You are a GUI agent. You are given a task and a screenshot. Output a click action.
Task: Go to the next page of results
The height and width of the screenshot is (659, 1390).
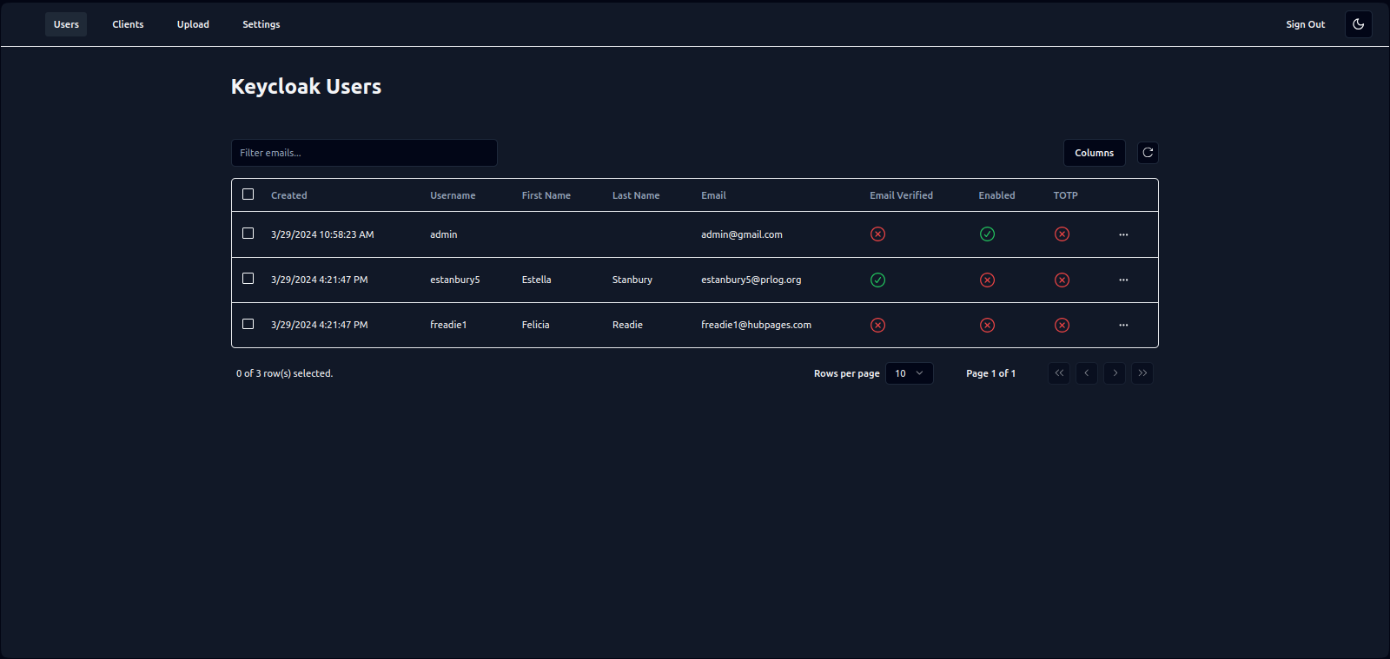click(x=1115, y=373)
